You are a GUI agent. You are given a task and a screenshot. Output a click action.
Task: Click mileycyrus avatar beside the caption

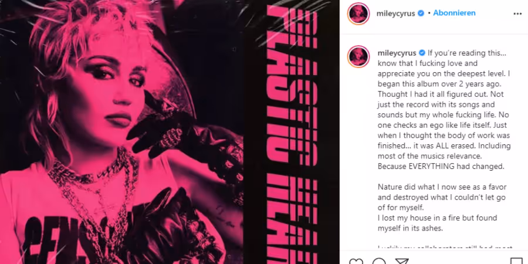[358, 56]
